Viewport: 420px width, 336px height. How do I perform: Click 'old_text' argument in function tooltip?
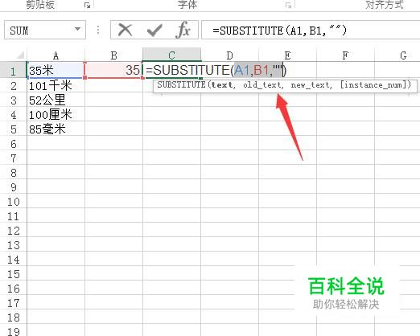coord(261,85)
